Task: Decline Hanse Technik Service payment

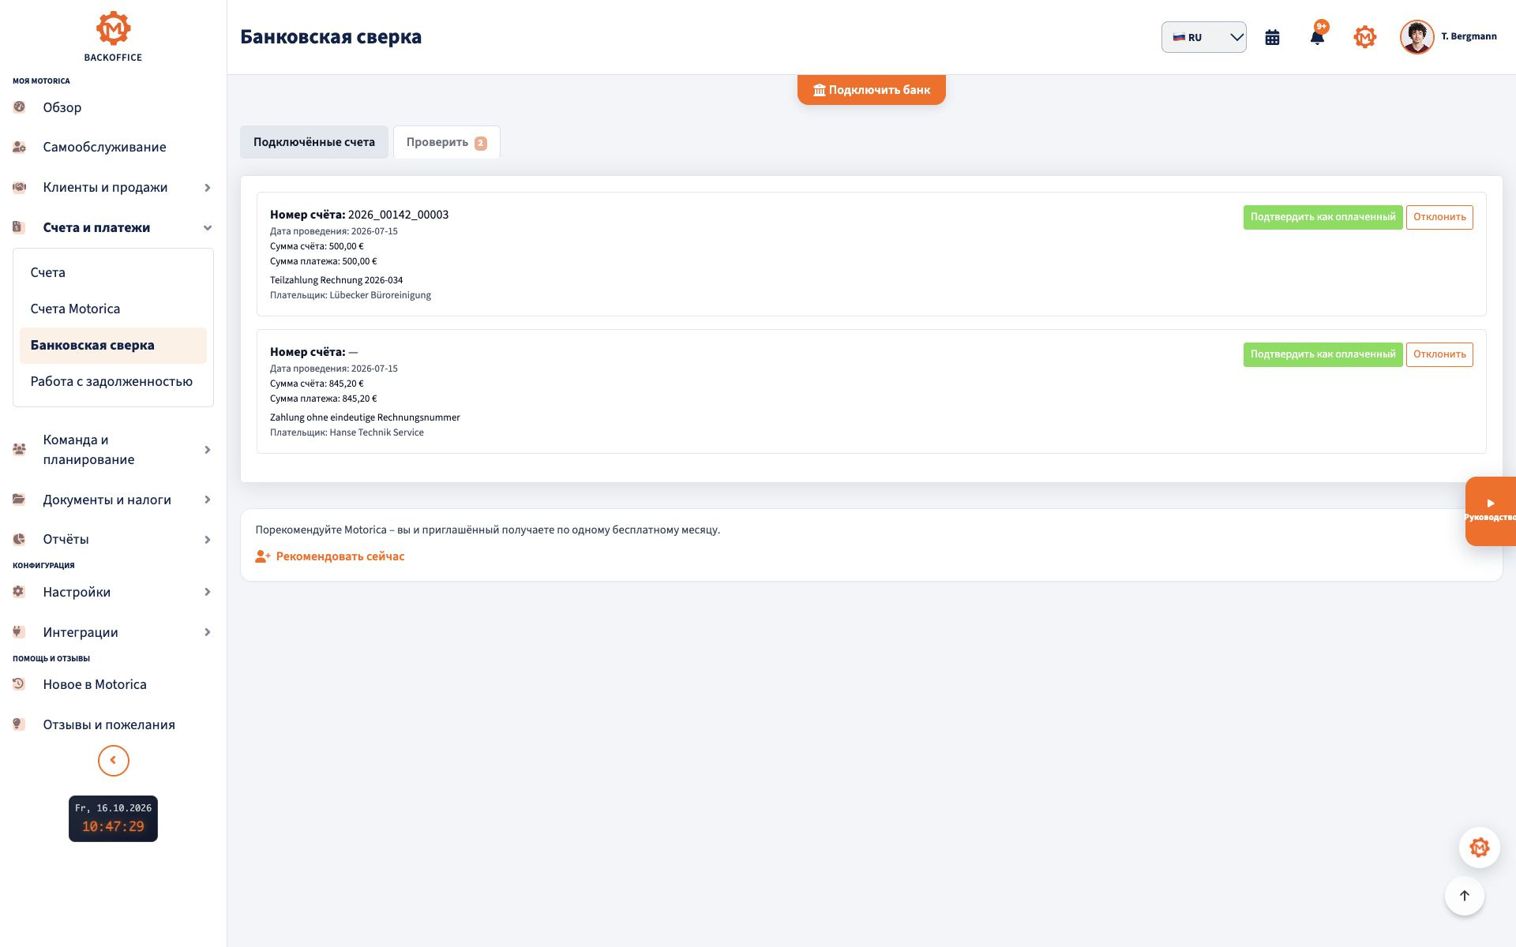Action: [x=1439, y=354]
